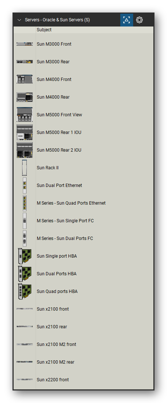Image resolution: width=167 pixels, height=403 pixels.
Task: Click the 'Servers - Oracle & Sun Servers (S)' title
Action: [x=57, y=20]
